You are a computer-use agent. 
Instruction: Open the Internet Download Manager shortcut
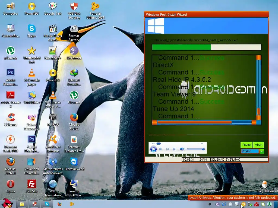pos(74,77)
